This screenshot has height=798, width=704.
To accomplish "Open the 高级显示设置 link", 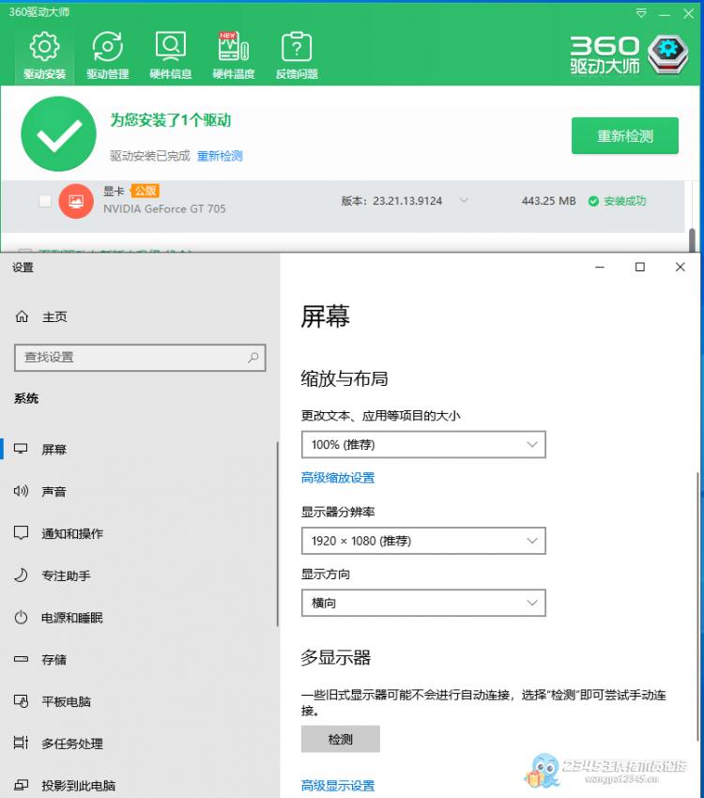I will pyautogui.click(x=338, y=785).
